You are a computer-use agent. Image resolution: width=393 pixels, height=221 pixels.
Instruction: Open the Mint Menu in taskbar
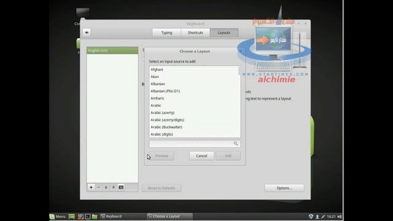tap(58, 217)
